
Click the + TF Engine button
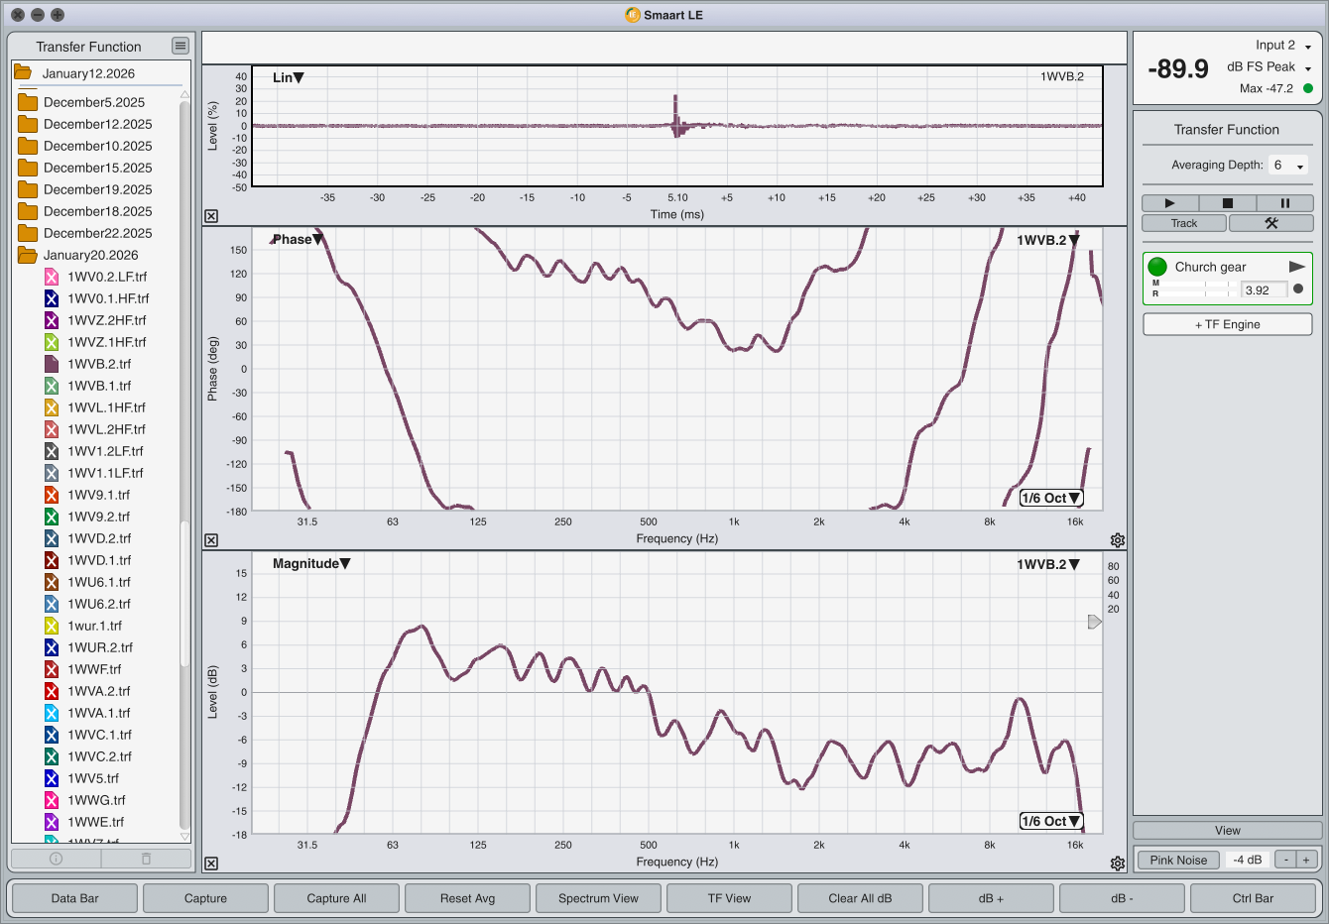(1227, 324)
